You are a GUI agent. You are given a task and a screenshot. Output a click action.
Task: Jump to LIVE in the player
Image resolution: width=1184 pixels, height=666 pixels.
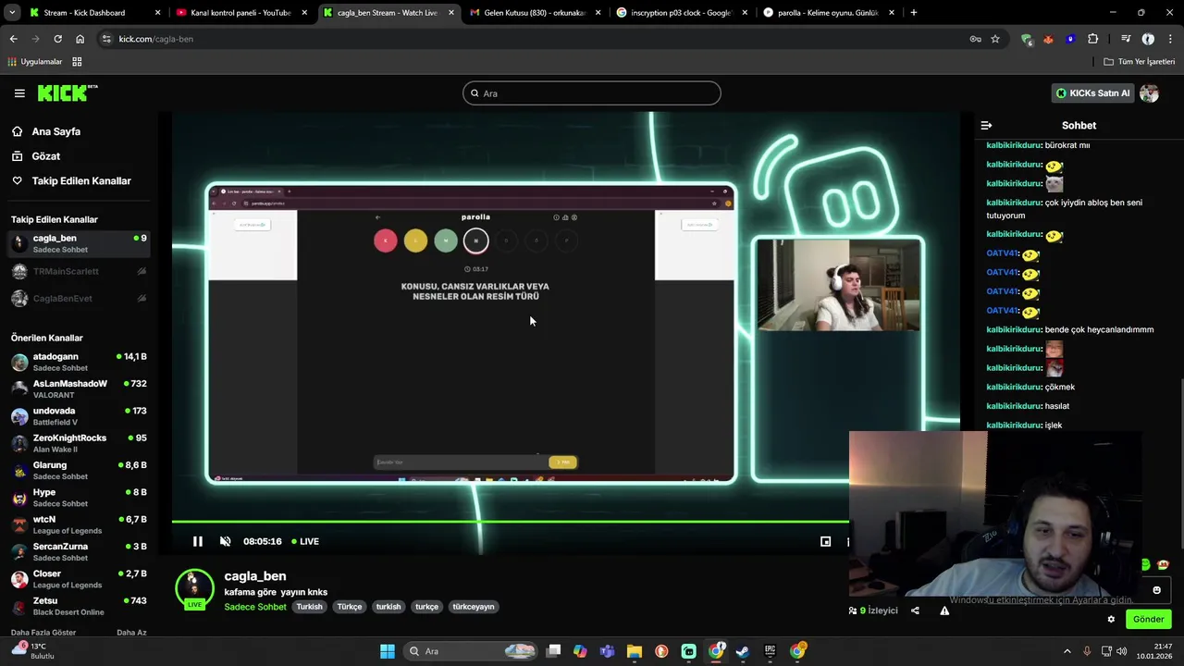pos(305,541)
